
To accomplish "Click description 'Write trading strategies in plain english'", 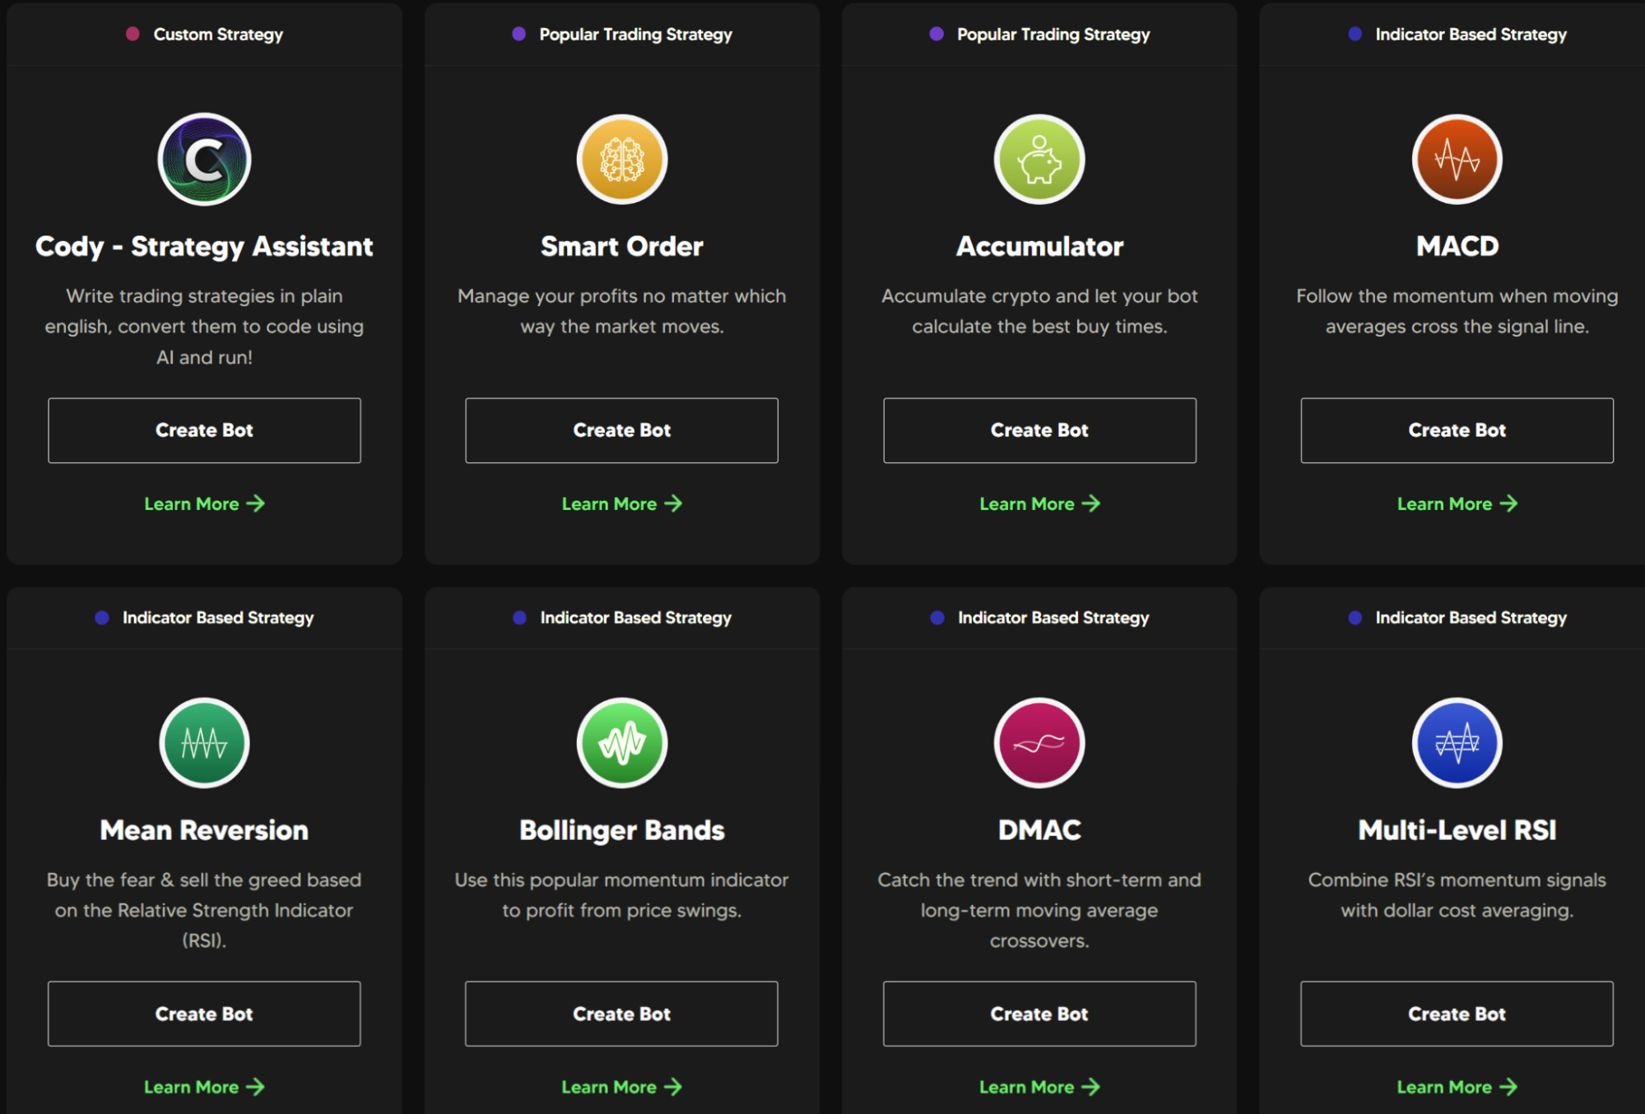I will pos(204,327).
